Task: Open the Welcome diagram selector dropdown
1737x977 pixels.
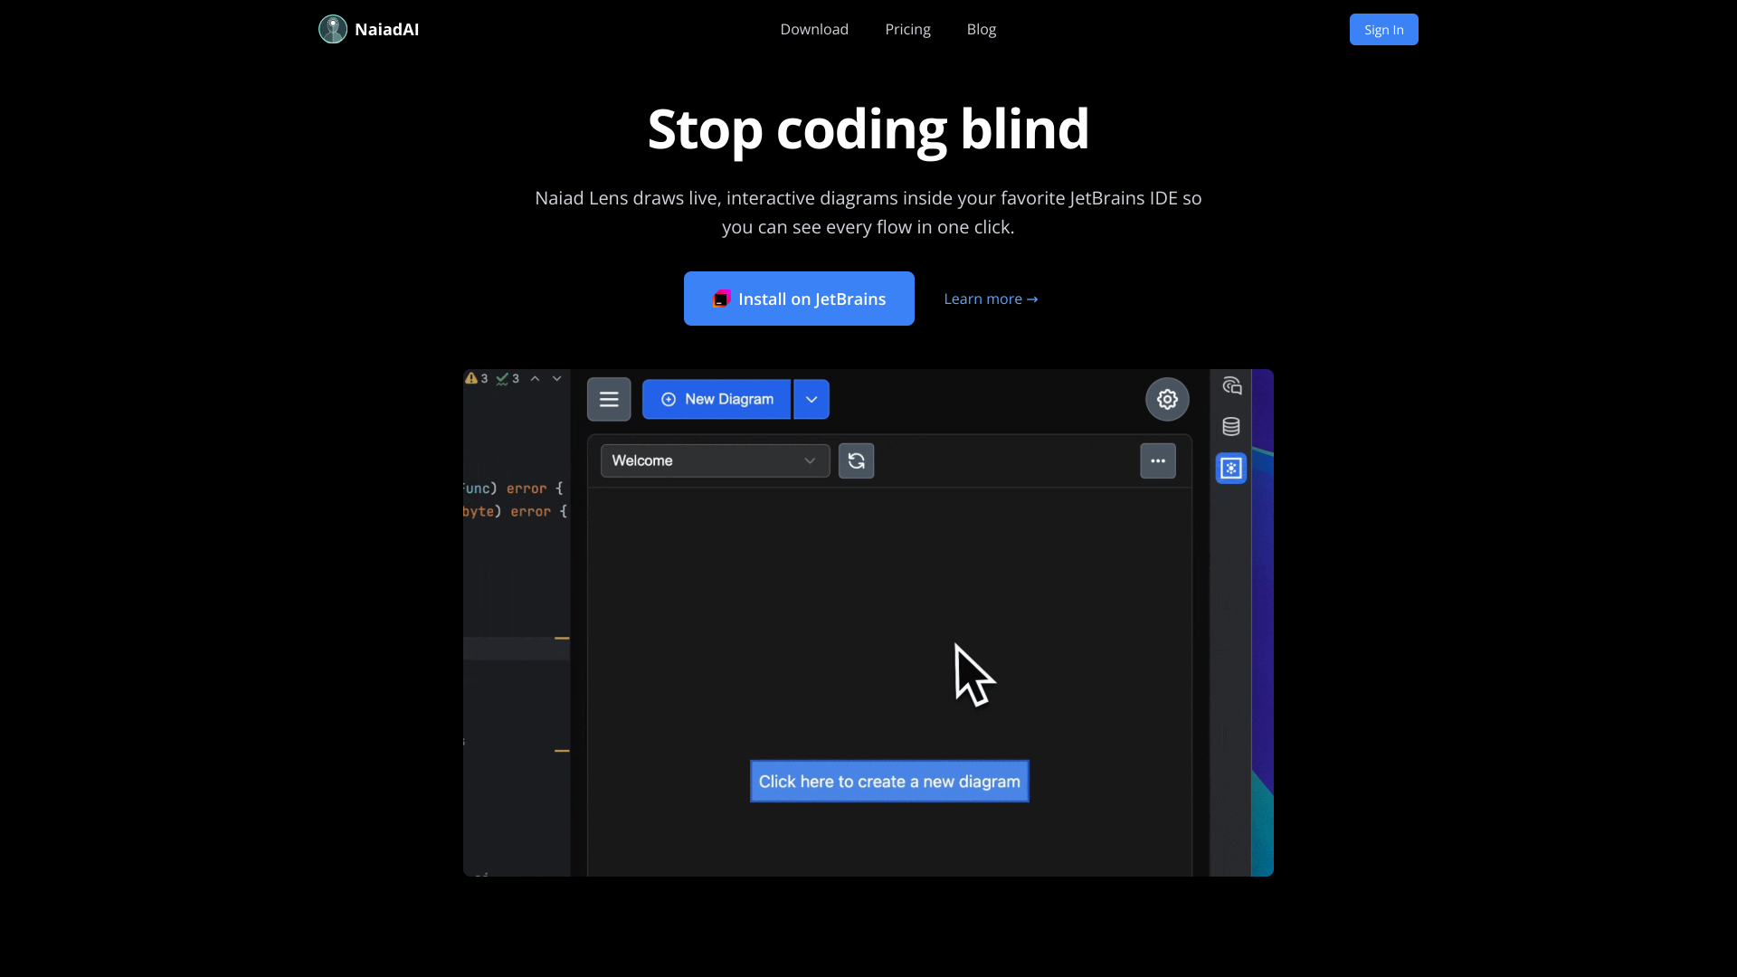Action: coord(715,460)
